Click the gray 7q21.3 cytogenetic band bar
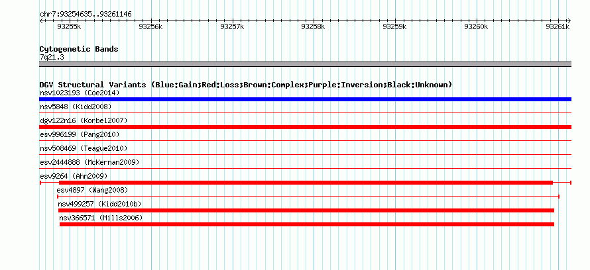The image size is (590, 270). (305, 64)
